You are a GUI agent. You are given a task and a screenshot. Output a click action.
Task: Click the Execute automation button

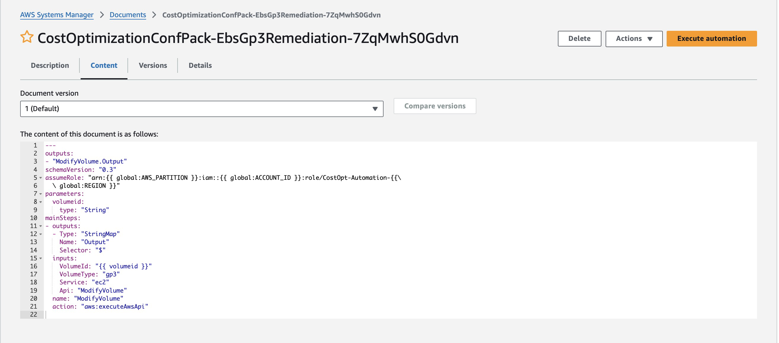click(711, 39)
